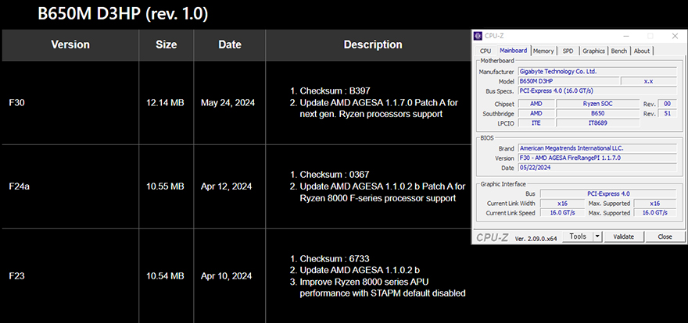688x323 pixels.
Task: Click Max. Supported link speed 16.0 GT/s
Action: coord(654,213)
